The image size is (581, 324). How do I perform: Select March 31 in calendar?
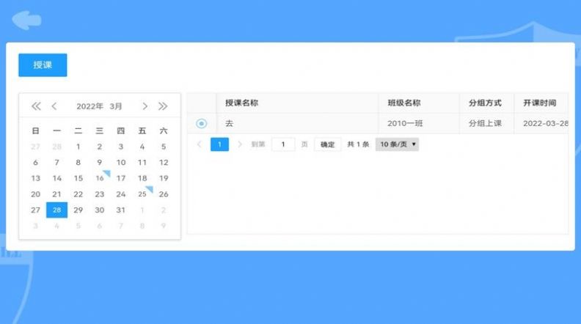(x=121, y=210)
